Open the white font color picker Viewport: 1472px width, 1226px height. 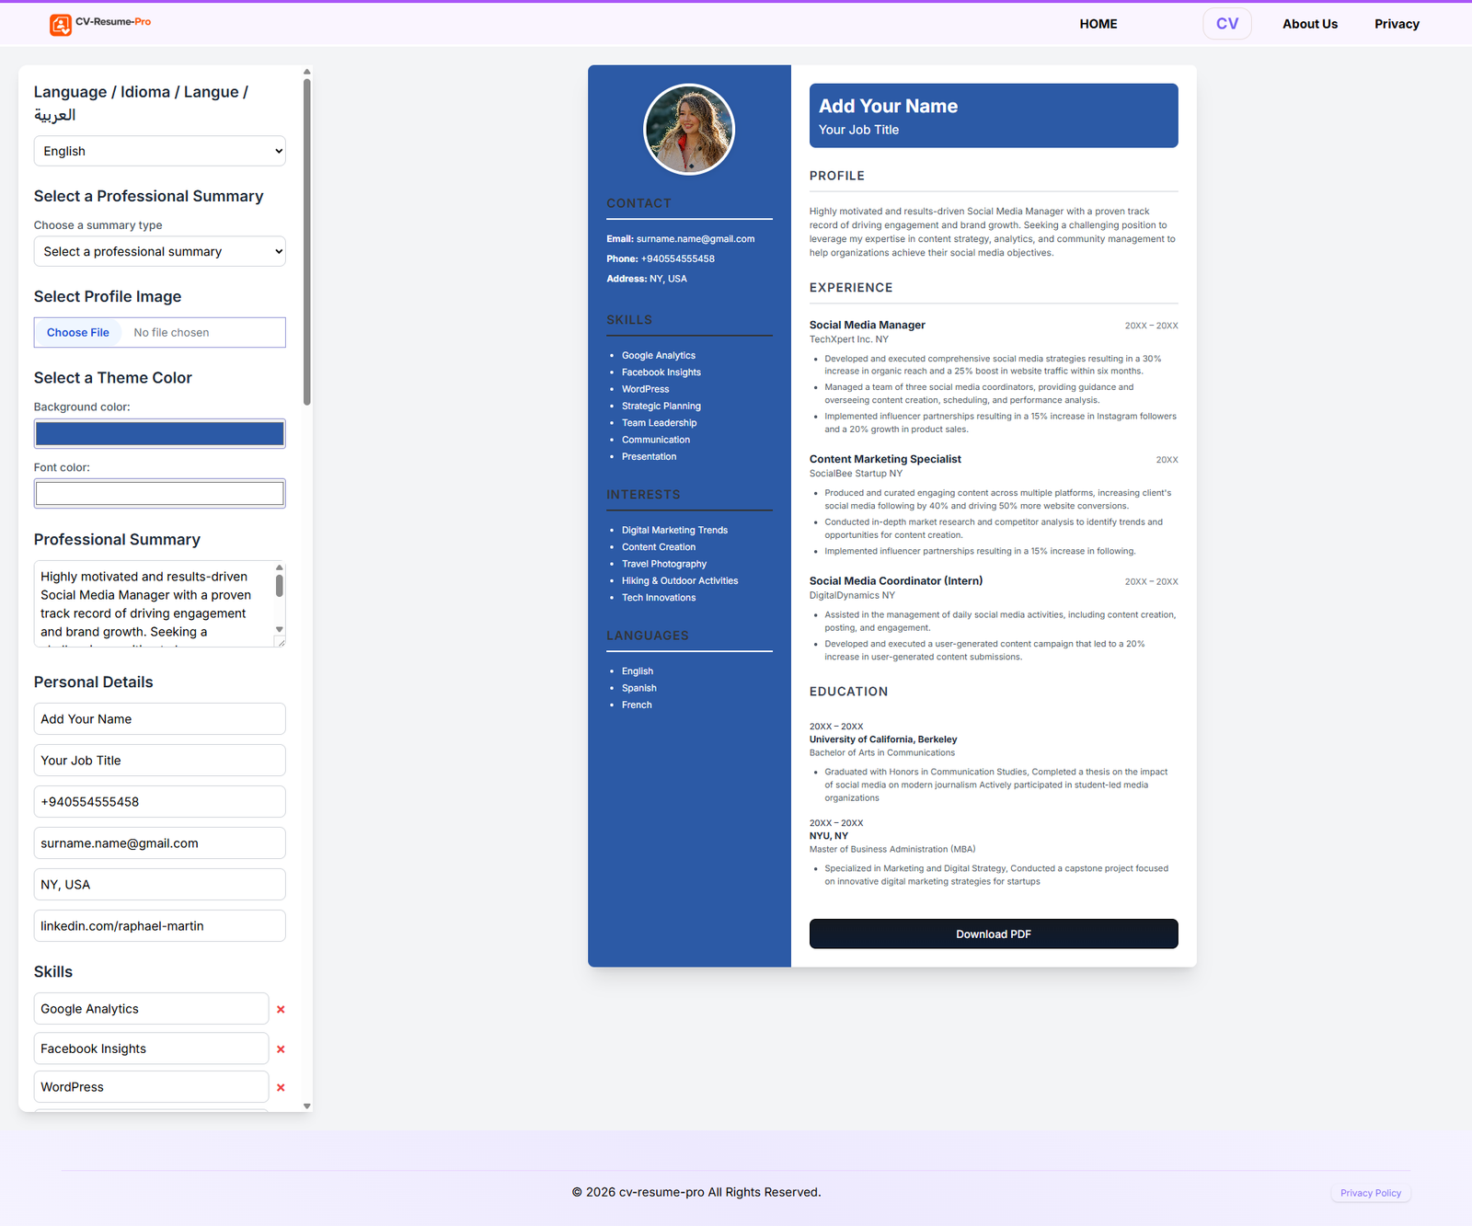[160, 493]
